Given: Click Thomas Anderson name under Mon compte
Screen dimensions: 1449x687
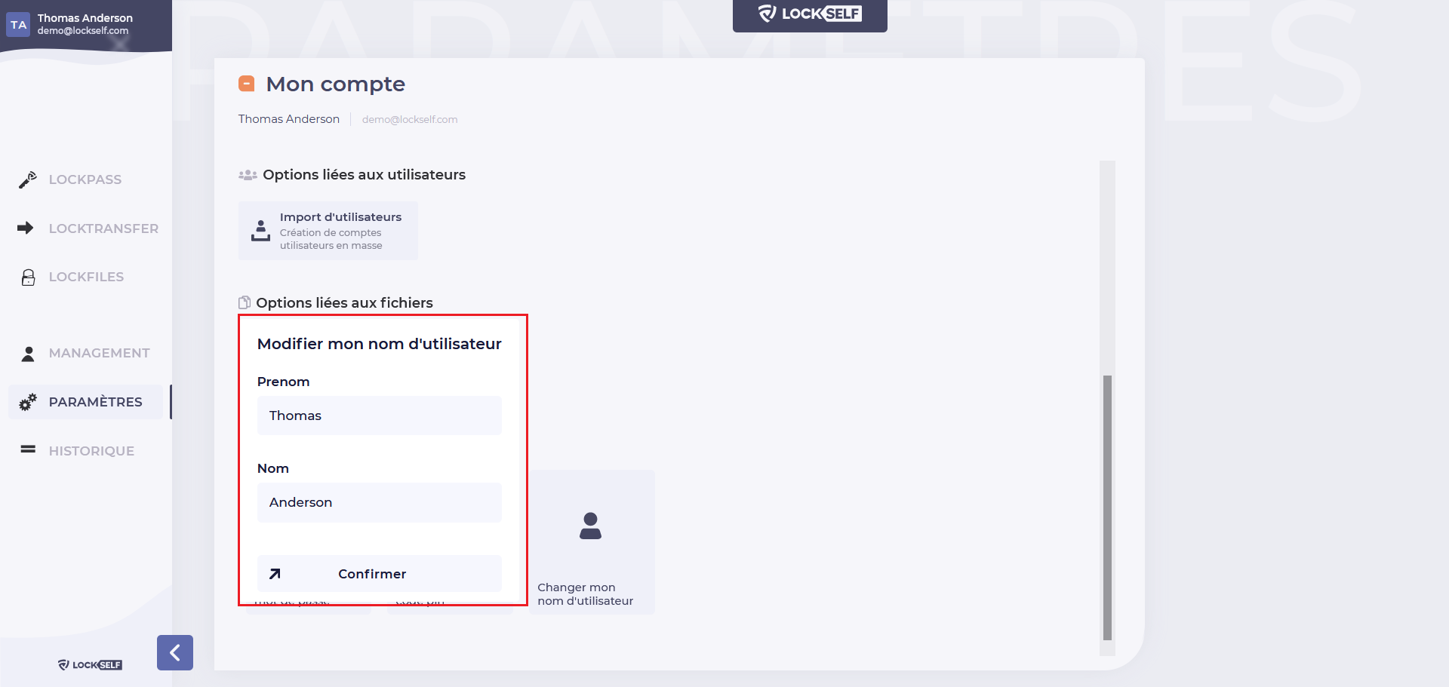Looking at the screenshot, I should pyautogui.click(x=289, y=119).
